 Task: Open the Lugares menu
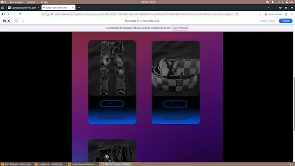point(31,2)
